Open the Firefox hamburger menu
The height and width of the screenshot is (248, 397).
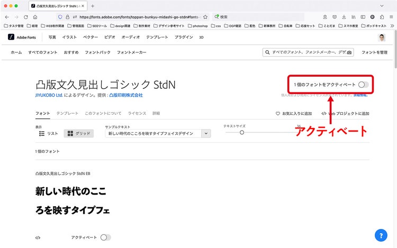tap(391, 17)
